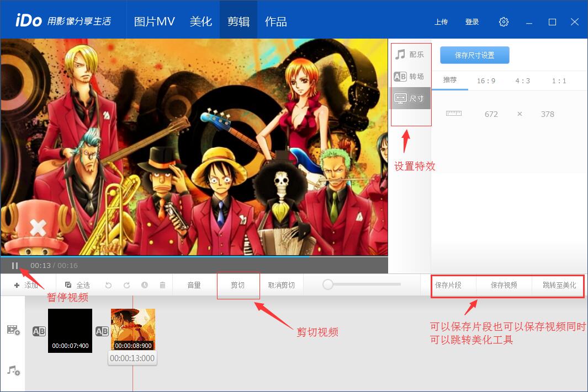Click the redo icon in the toolbar
Image resolution: width=588 pixels, height=392 pixels.
pyautogui.click(x=126, y=284)
